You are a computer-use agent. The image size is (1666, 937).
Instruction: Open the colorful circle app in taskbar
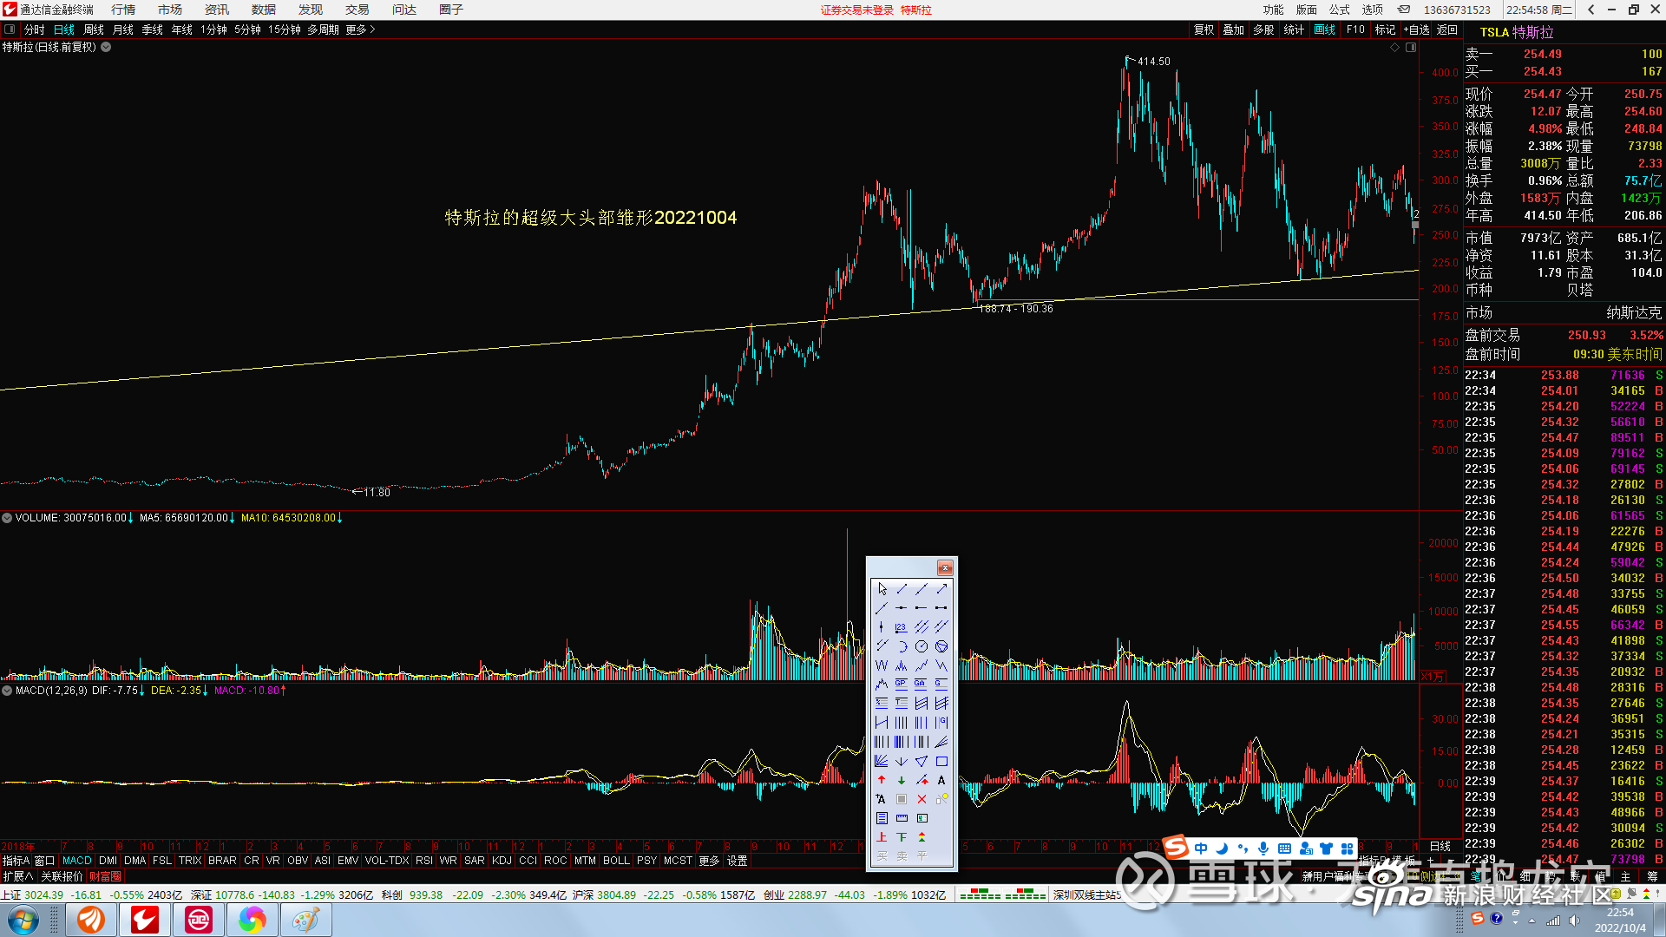[253, 920]
